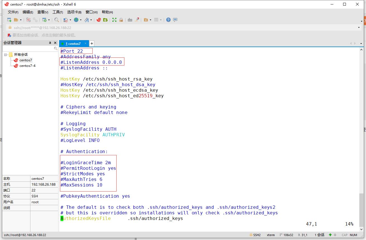
Task: Open the Find magnifier tool
Action: (57, 20)
